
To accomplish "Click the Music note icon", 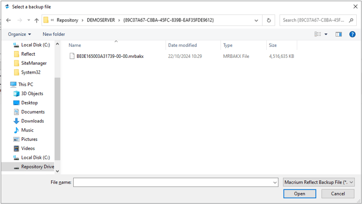I will click(16, 130).
